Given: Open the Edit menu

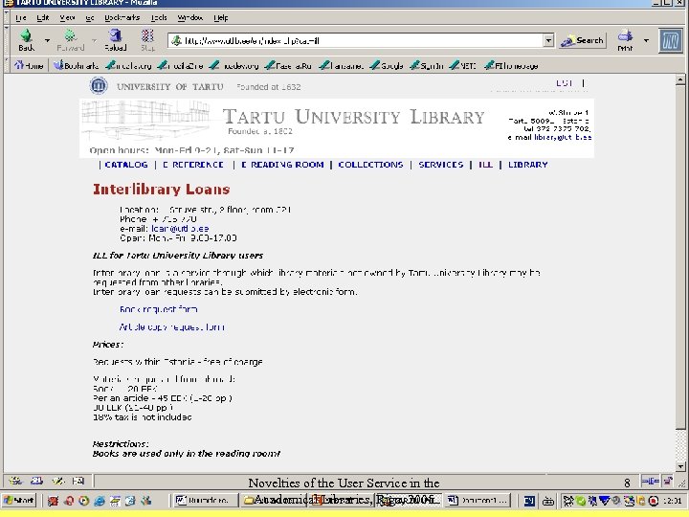Looking at the screenshot, I should click(x=43, y=17).
